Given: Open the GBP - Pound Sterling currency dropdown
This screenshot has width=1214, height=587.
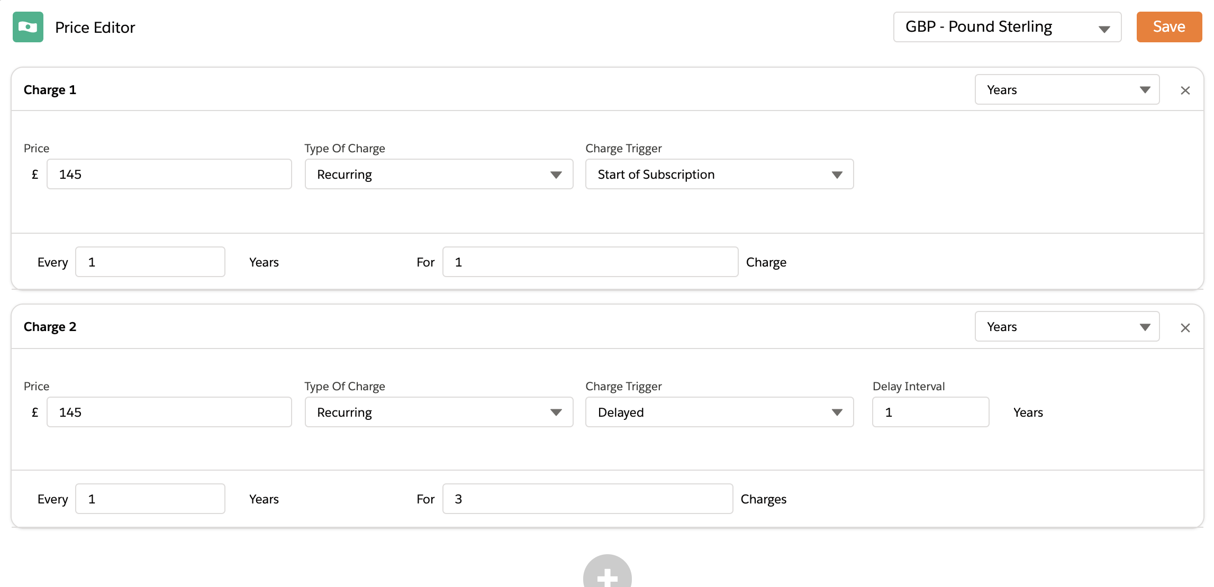Looking at the screenshot, I should coord(1007,27).
